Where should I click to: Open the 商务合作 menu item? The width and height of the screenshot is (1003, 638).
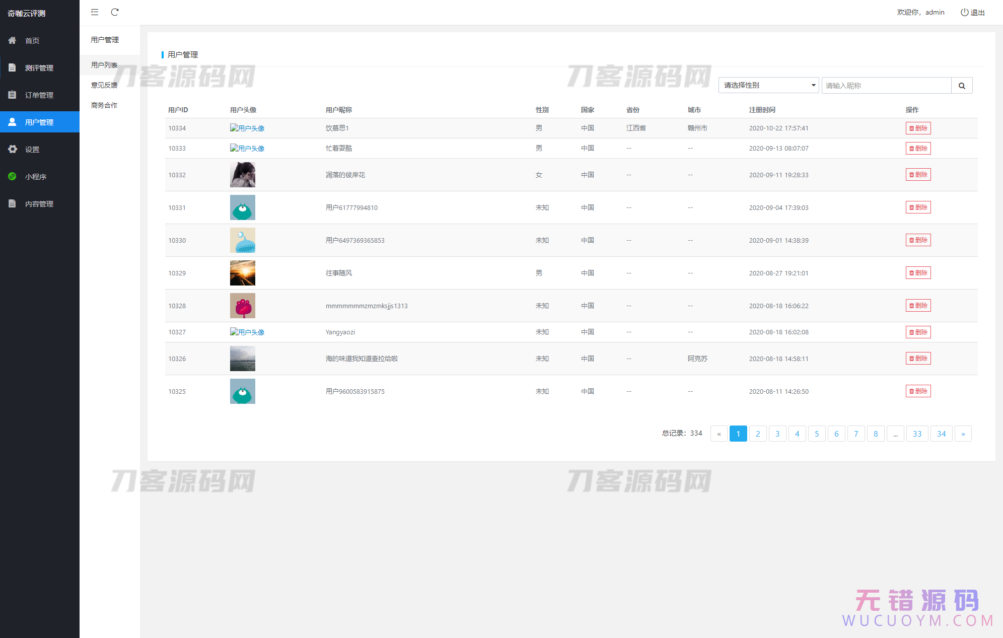point(104,105)
